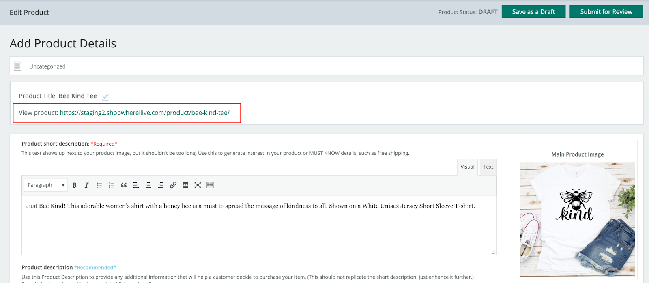649x283 pixels.
Task: Align text left
Action: pyautogui.click(x=136, y=185)
